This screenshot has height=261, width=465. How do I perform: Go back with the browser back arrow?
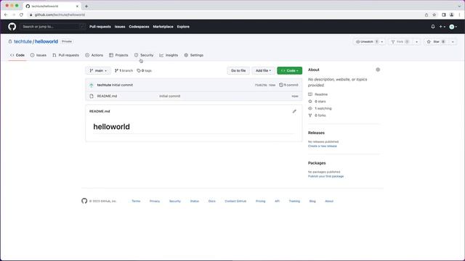[6, 14]
